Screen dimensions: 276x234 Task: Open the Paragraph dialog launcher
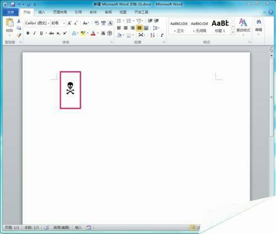tap(164, 42)
